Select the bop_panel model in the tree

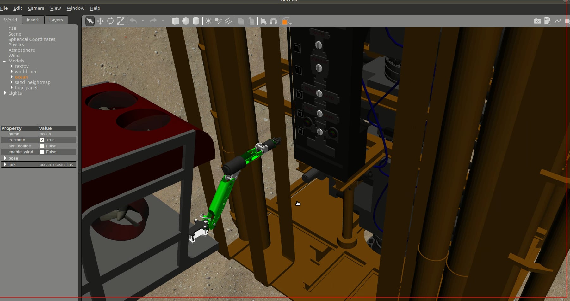(26, 88)
